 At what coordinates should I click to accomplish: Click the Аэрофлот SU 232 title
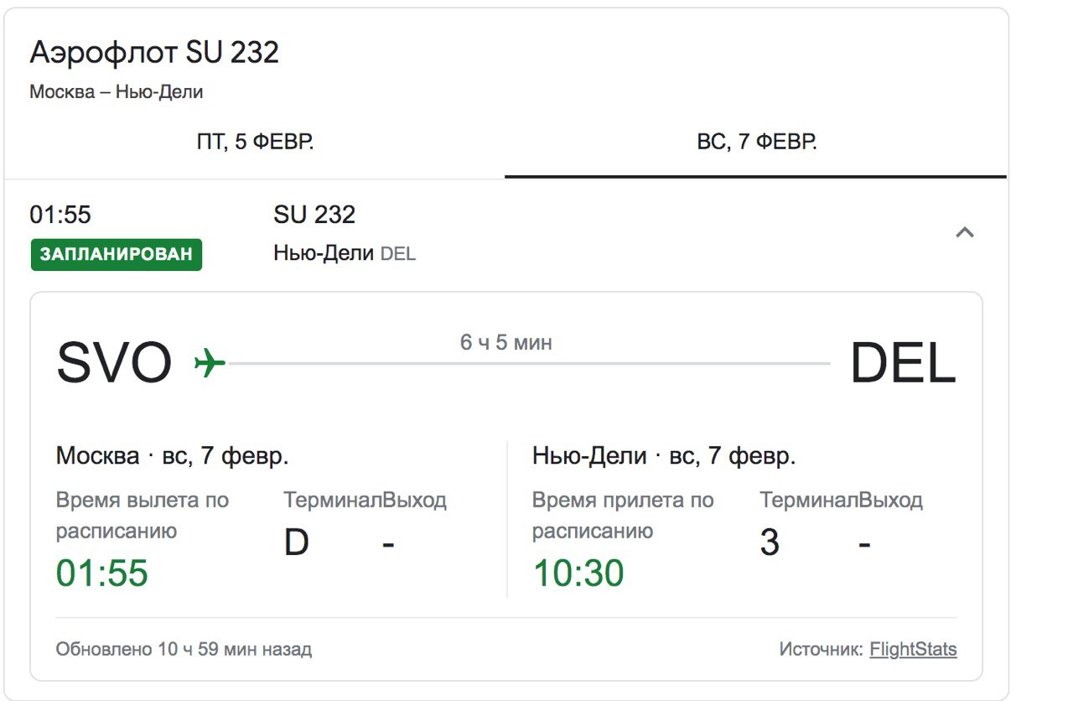click(154, 53)
